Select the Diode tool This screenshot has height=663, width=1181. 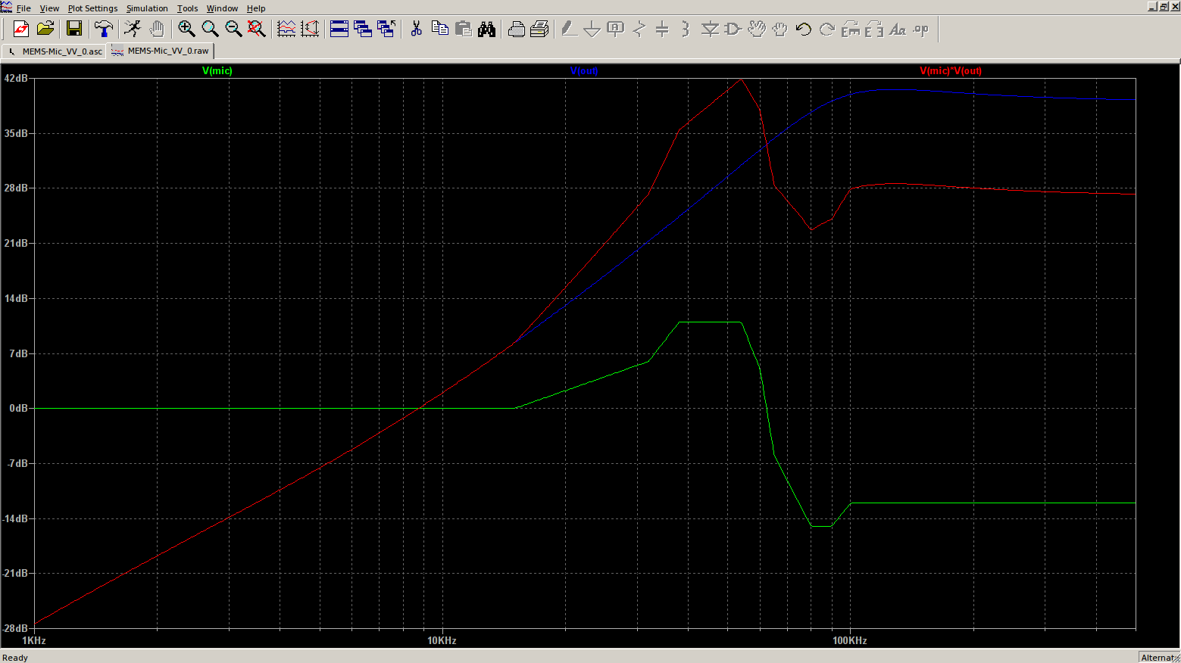tap(710, 29)
